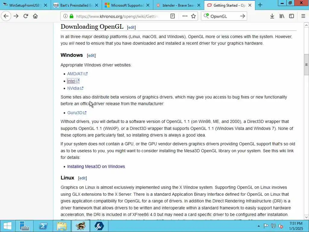Toggle the sidebars panel

[291, 16]
